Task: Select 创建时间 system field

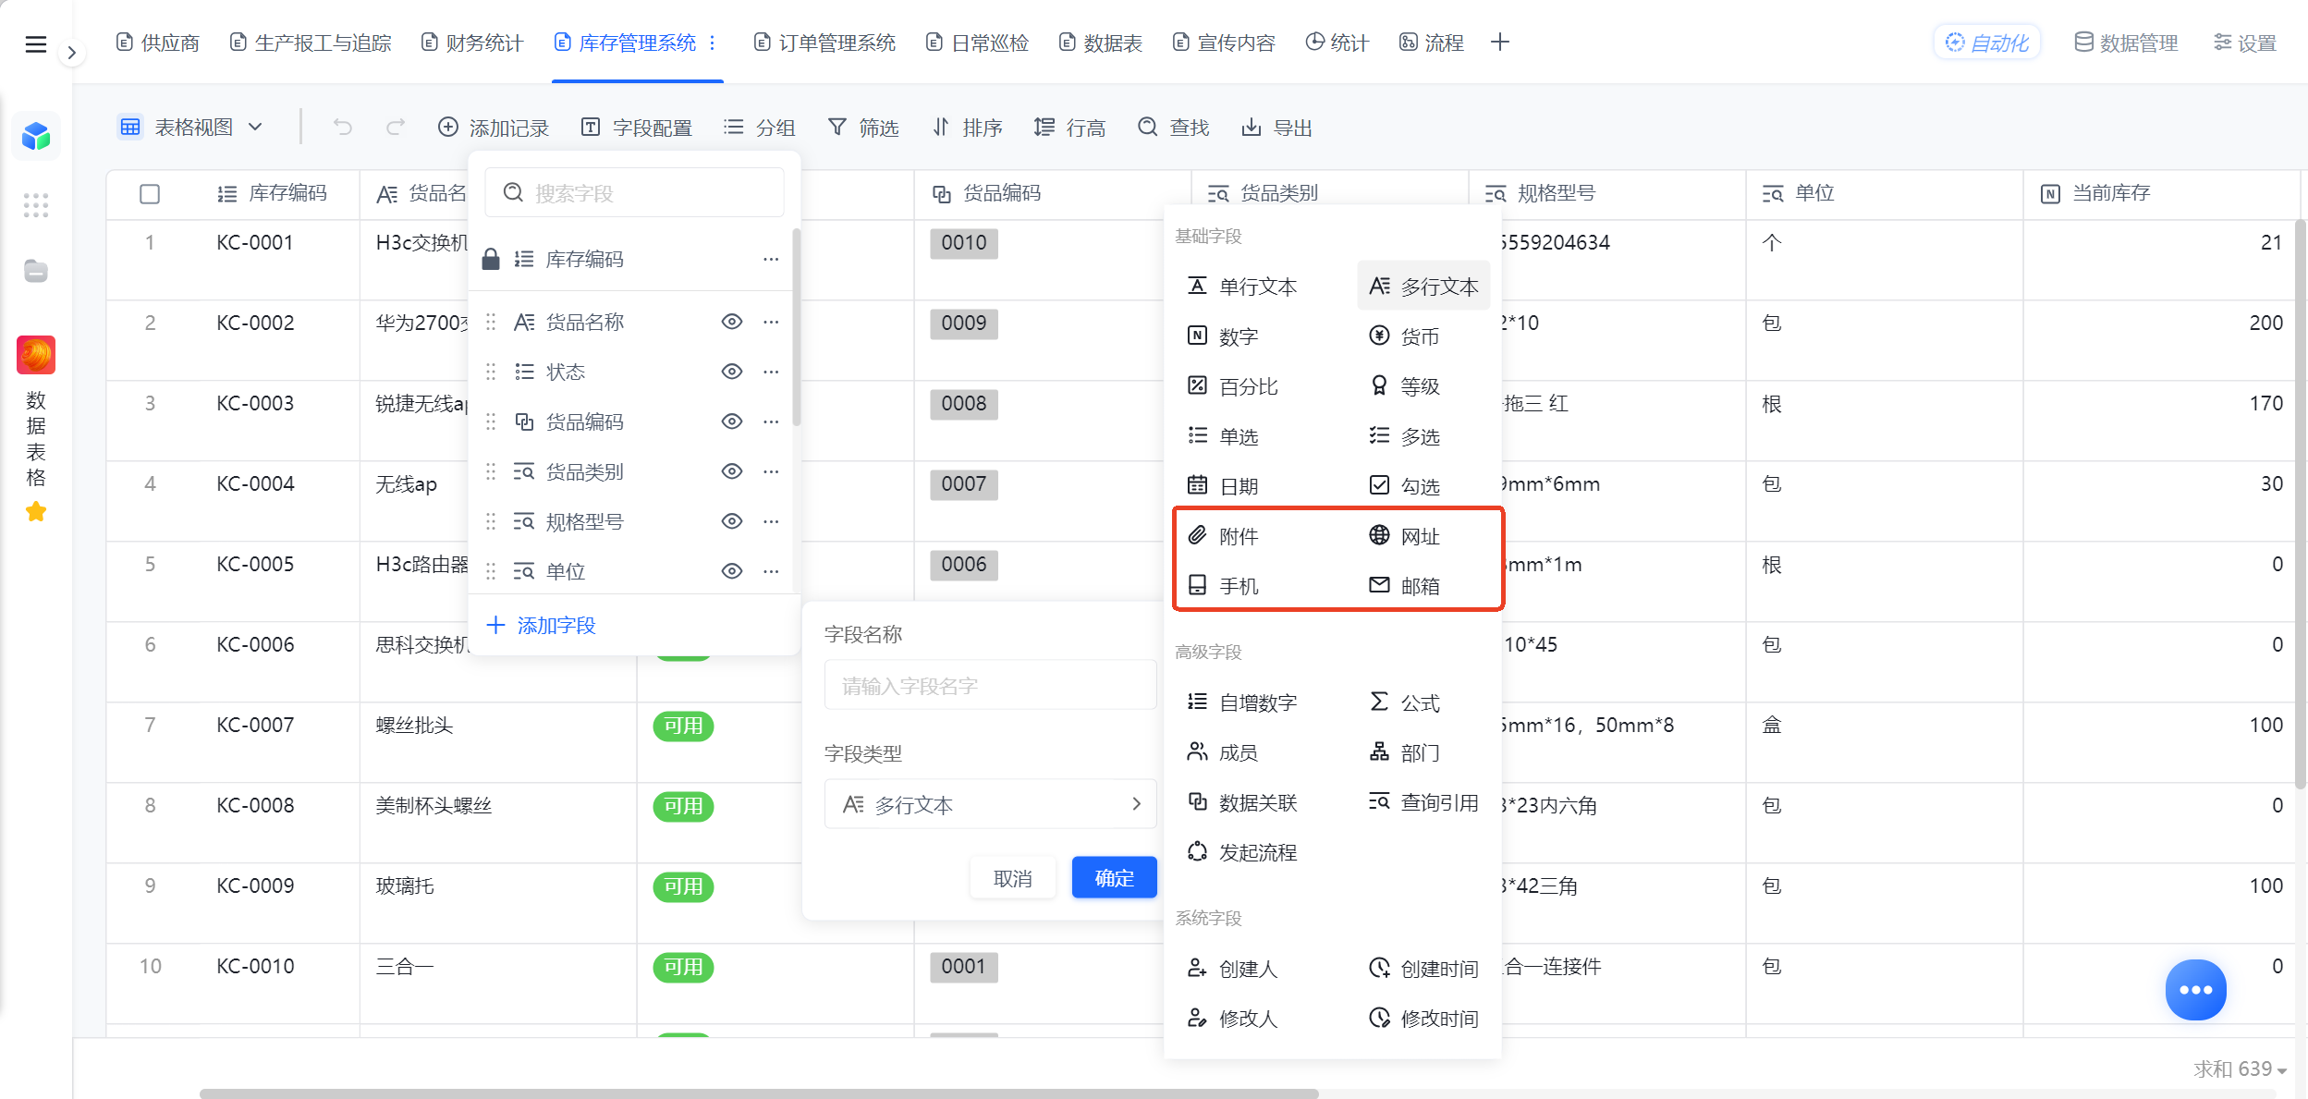Action: tap(1423, 969)
